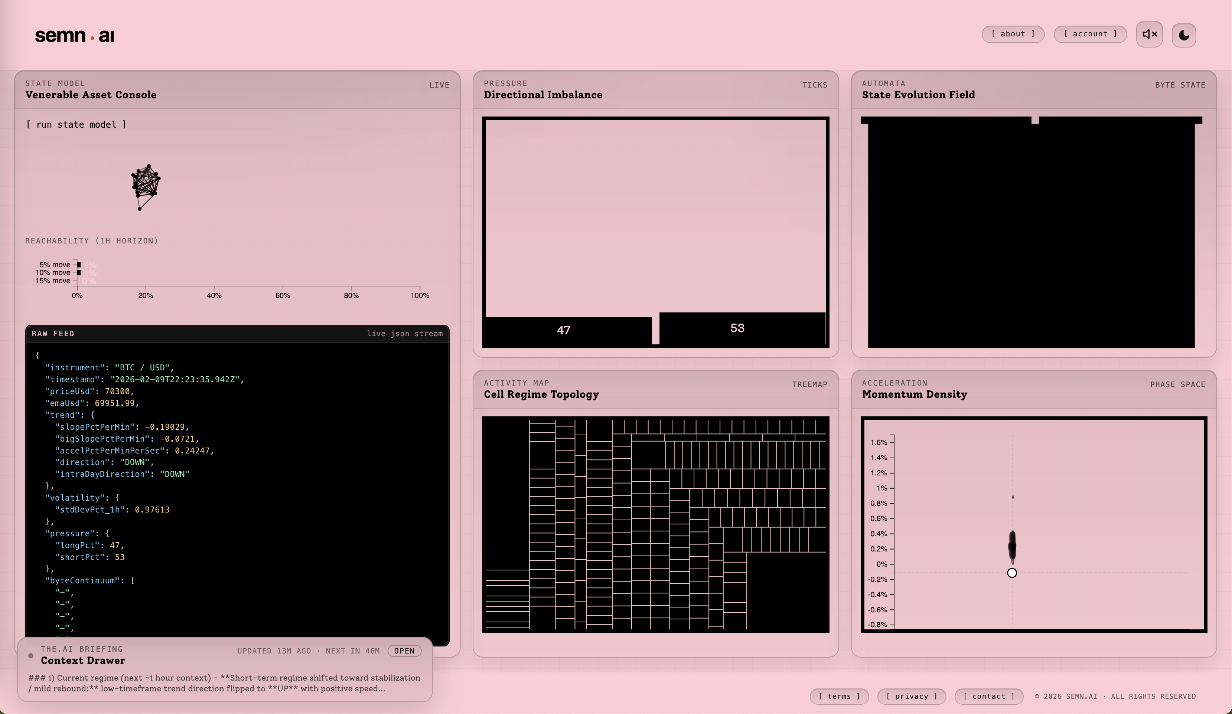Click the 5% move reachability bar
The image size is (1232, 714).
point(79,265)
